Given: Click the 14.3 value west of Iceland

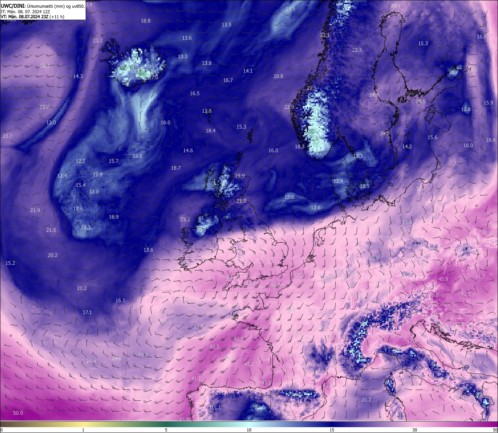Looking at the screenshot, I should pos(78,76).
